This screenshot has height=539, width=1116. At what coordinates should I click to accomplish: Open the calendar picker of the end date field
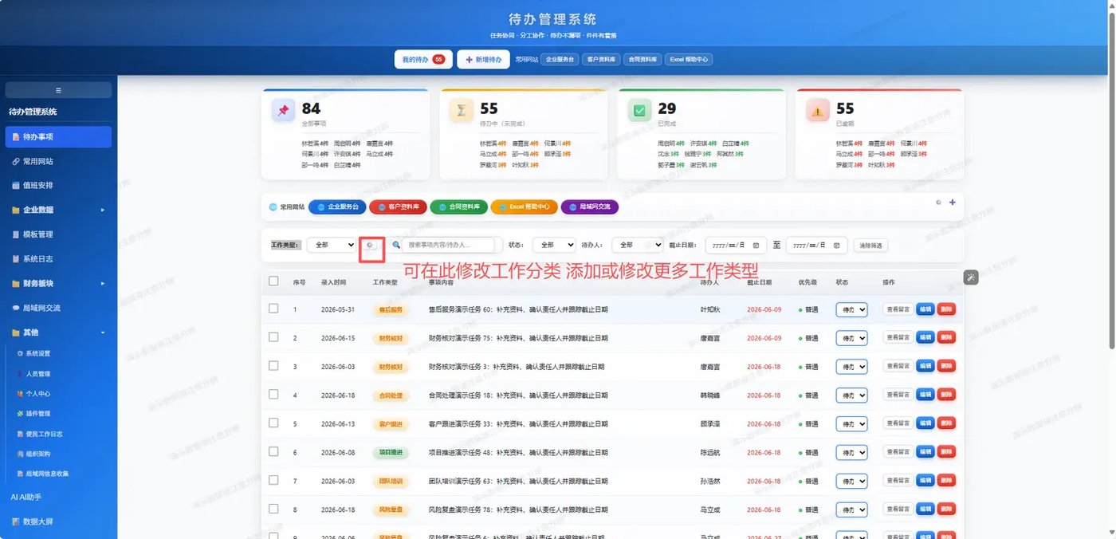(836, 246)
